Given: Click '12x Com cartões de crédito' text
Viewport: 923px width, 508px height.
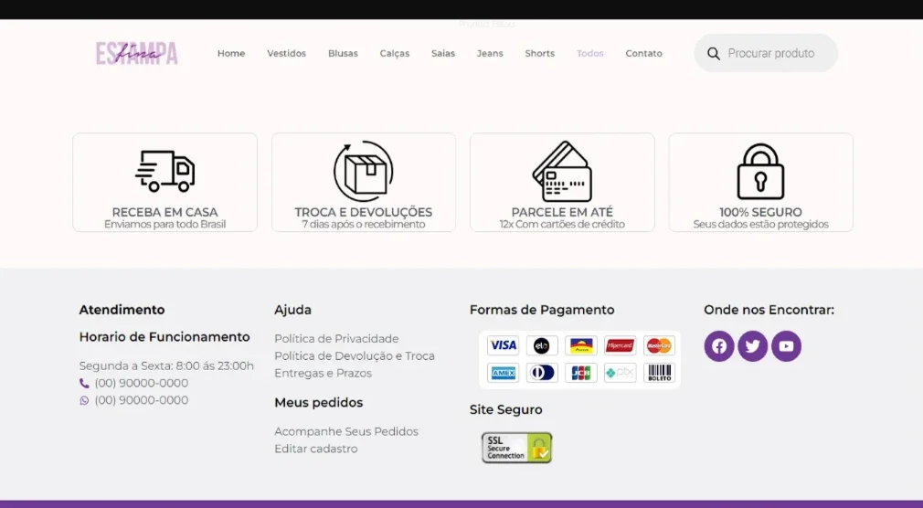Looking at the screenshot, I should [562, 224].
